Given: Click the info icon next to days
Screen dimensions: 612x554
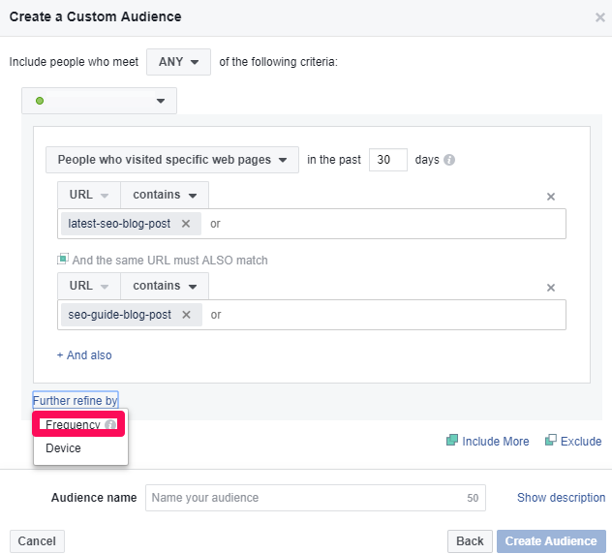Looking at the screenshot, I should pyautogui.click(x=449, y=160).
